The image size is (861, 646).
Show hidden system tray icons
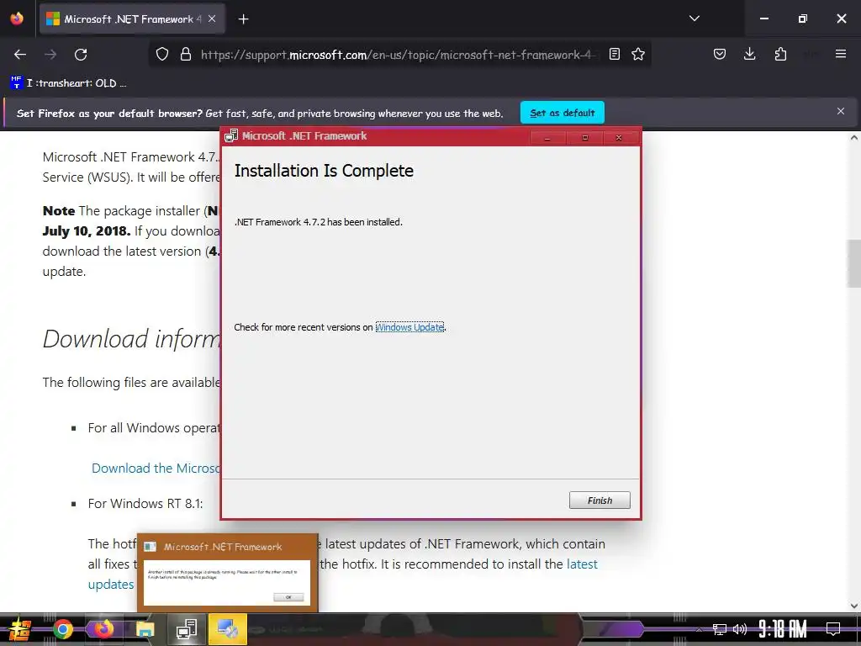[699, 629]
